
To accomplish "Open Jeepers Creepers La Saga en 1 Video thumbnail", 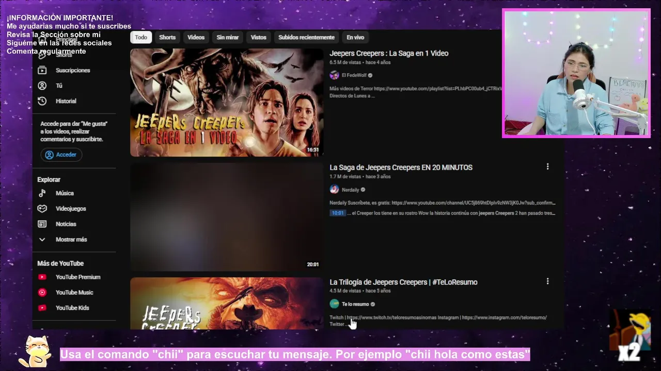I will pyautogui.click(x=227, y=103).
